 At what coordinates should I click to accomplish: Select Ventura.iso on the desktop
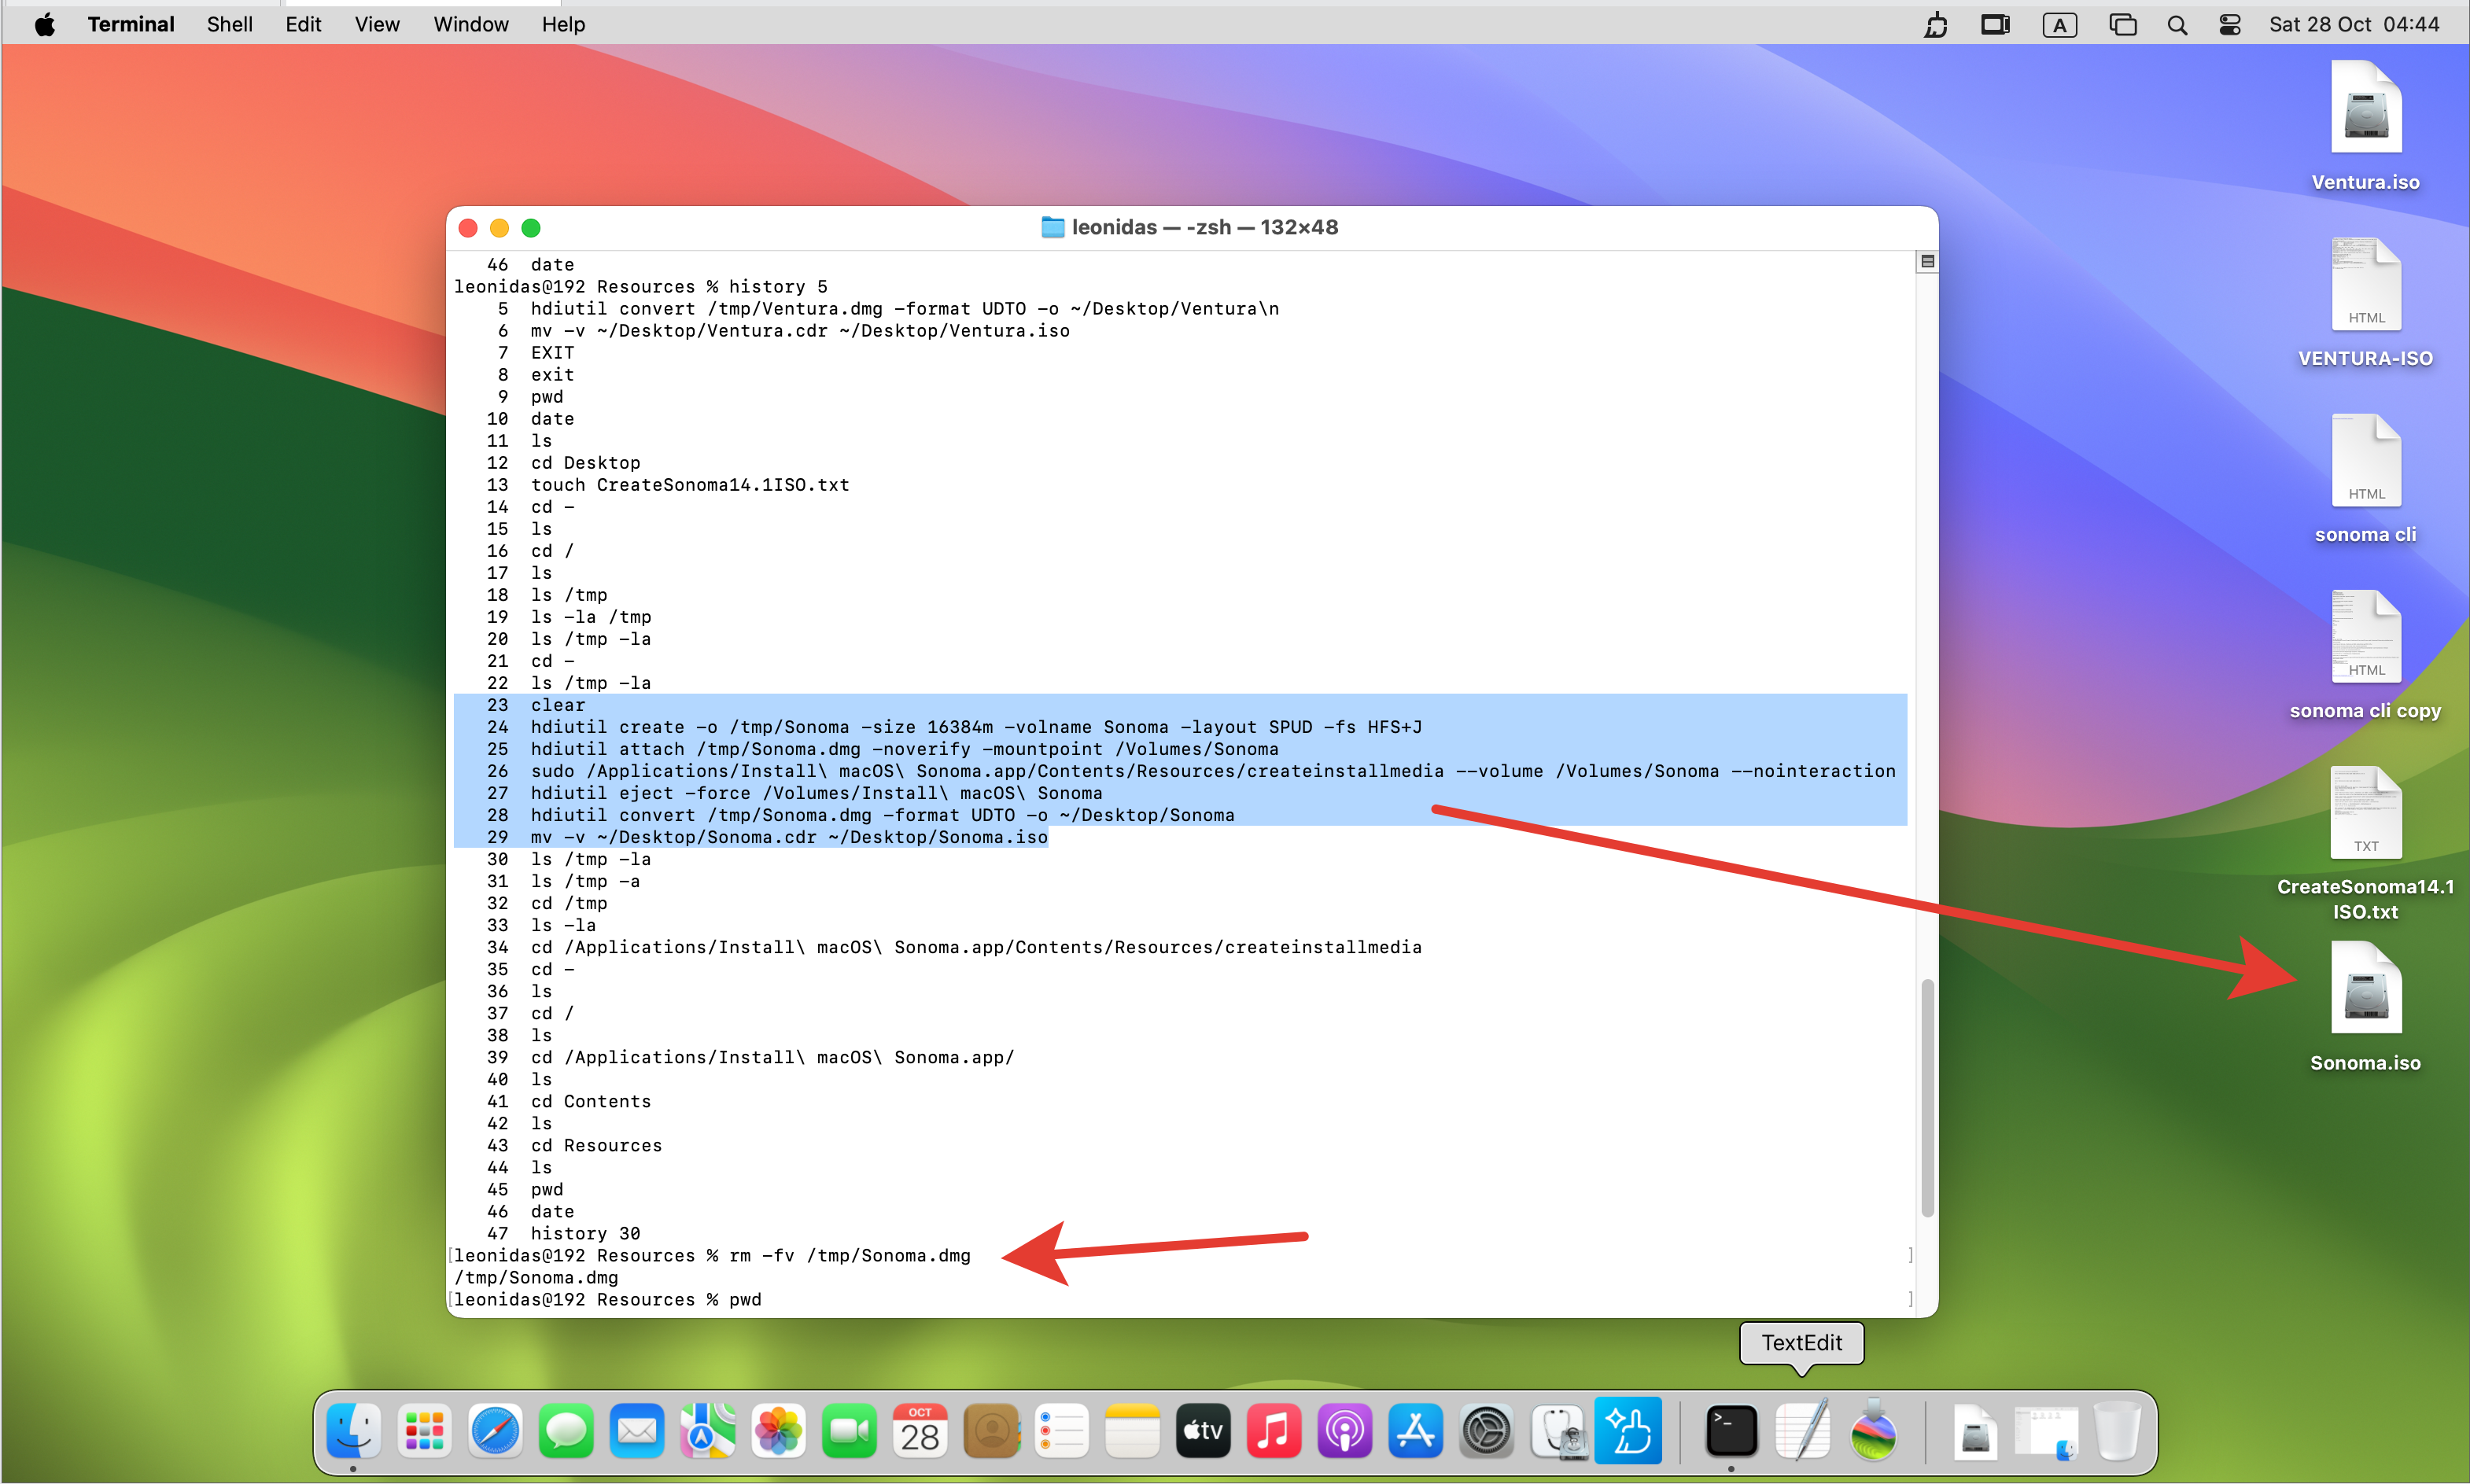(2365, 125)
